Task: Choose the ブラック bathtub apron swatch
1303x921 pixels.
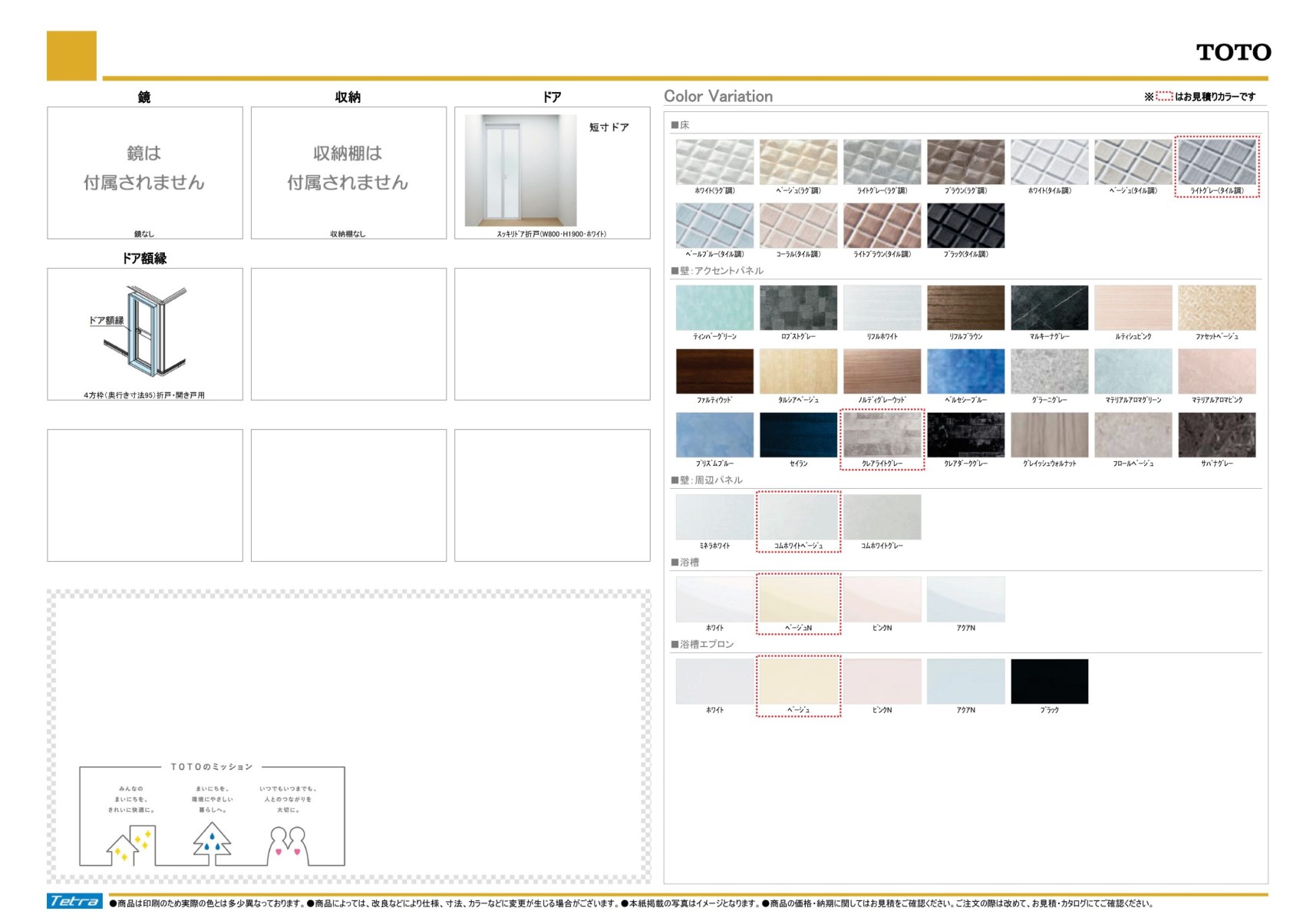Action: [1049, 682]
